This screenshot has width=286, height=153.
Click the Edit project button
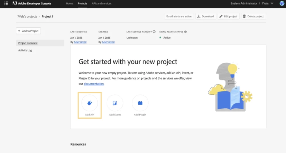(x=228, y=17)
